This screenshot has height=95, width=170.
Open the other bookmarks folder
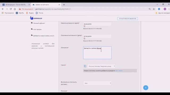[x=163, y=13]
